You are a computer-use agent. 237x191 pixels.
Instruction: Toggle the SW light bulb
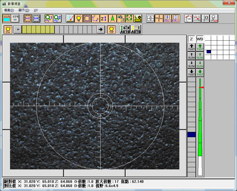click(8, 30)
